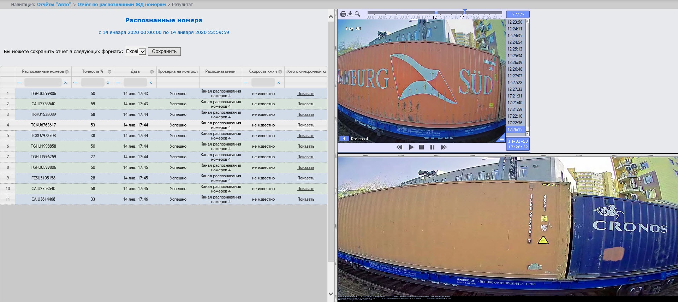This screenshot has height=302, width=678.
Task: Click the rewind double-arrow button
Action: (x=399, y=147)
